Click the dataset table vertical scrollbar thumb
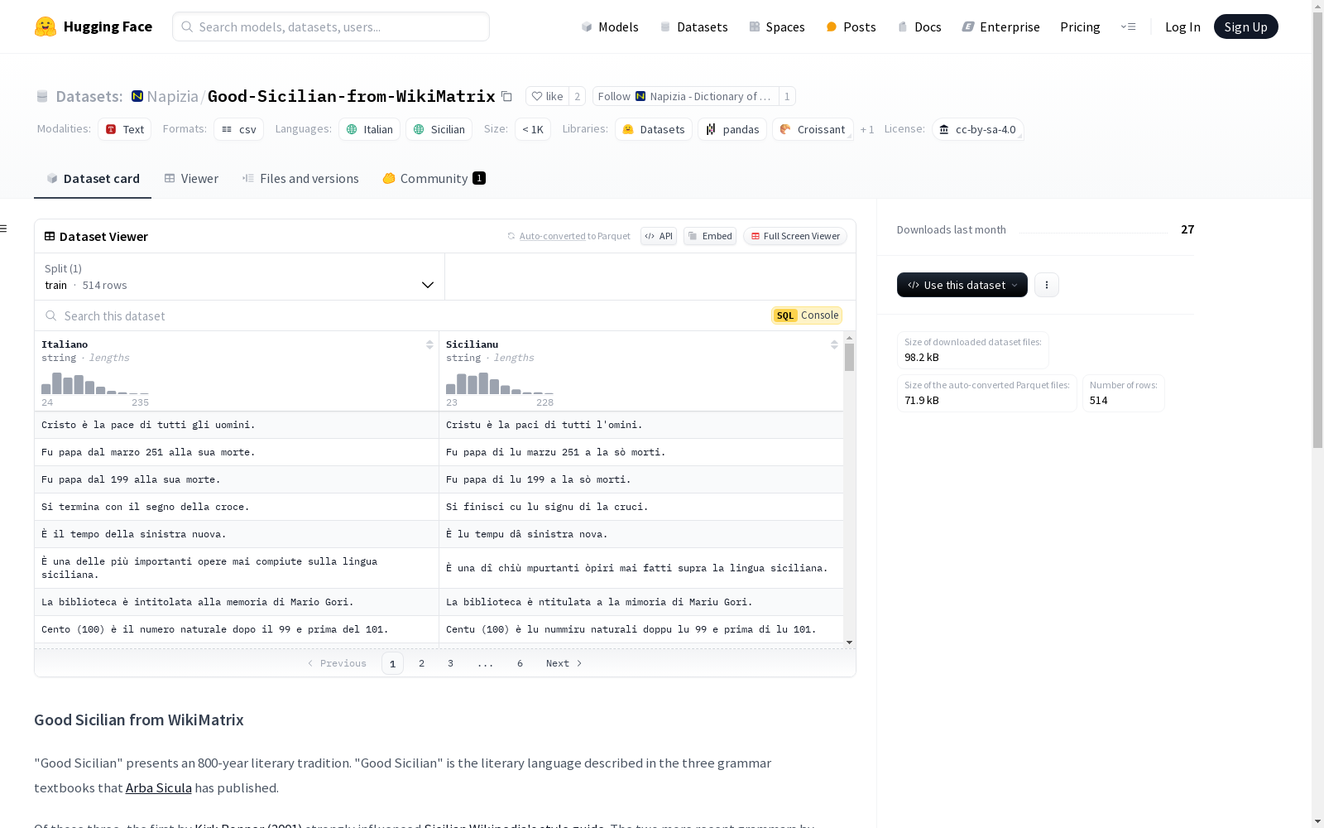The height and width of the screenshot is (828, 1324). click(849, 358)
